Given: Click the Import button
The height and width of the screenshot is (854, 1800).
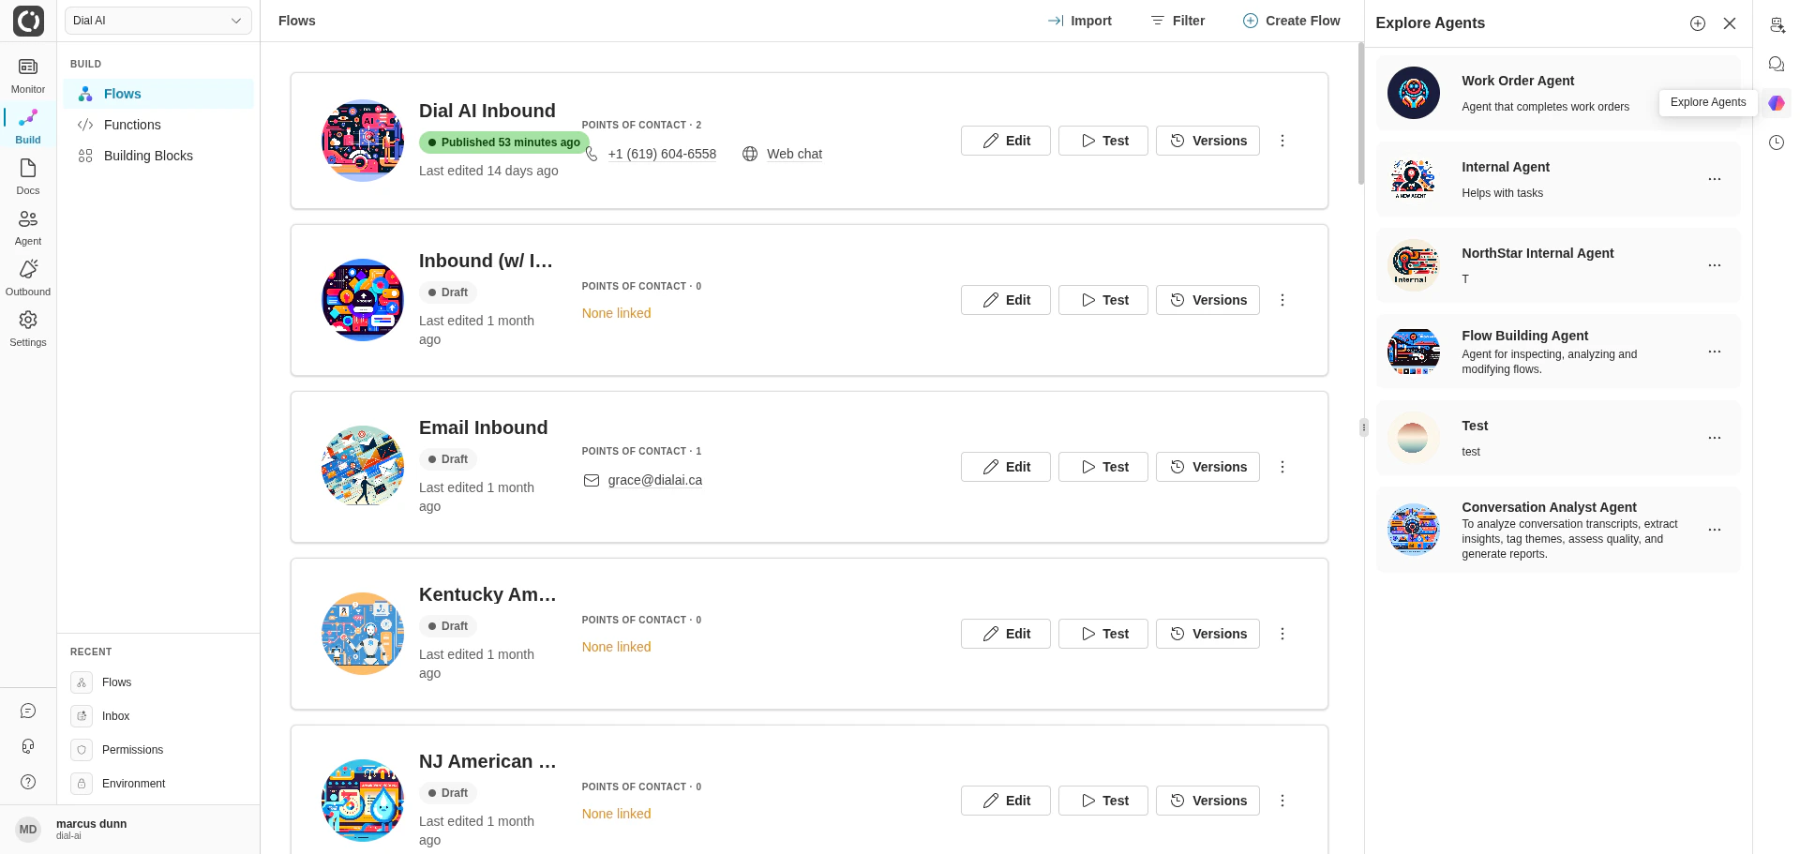Looking at the screenshot, I should click(1079, 21).
